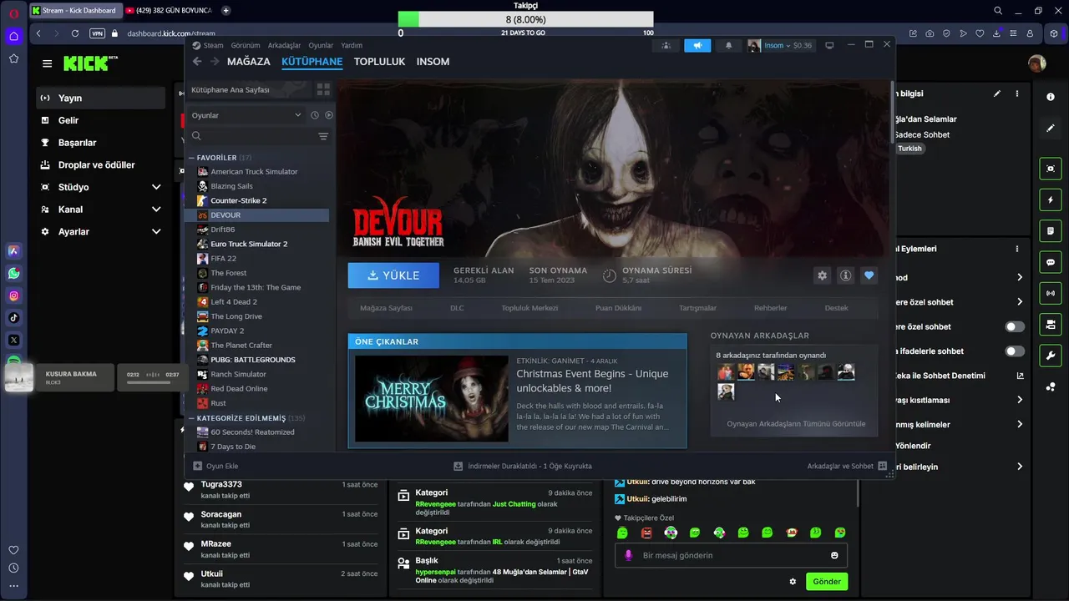Image resolution: width=1069 pixels, height=601 pixels.
Task: Collapse the FAVORİLER category
Action: pyautogui.click(x=191, y=158)
